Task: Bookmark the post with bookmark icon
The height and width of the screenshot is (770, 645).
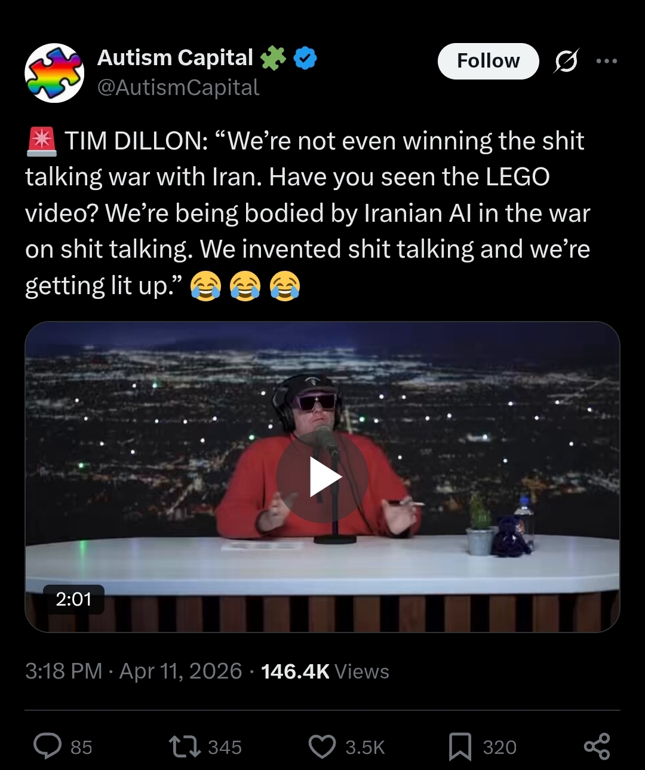Action: pos(460,747)
